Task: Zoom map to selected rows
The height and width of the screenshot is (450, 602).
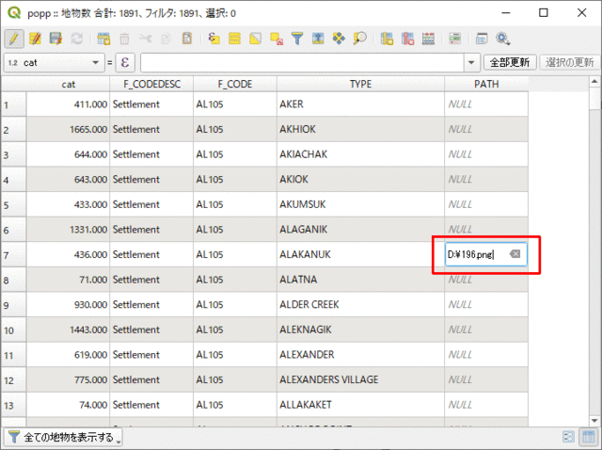Action: point(359,39)
